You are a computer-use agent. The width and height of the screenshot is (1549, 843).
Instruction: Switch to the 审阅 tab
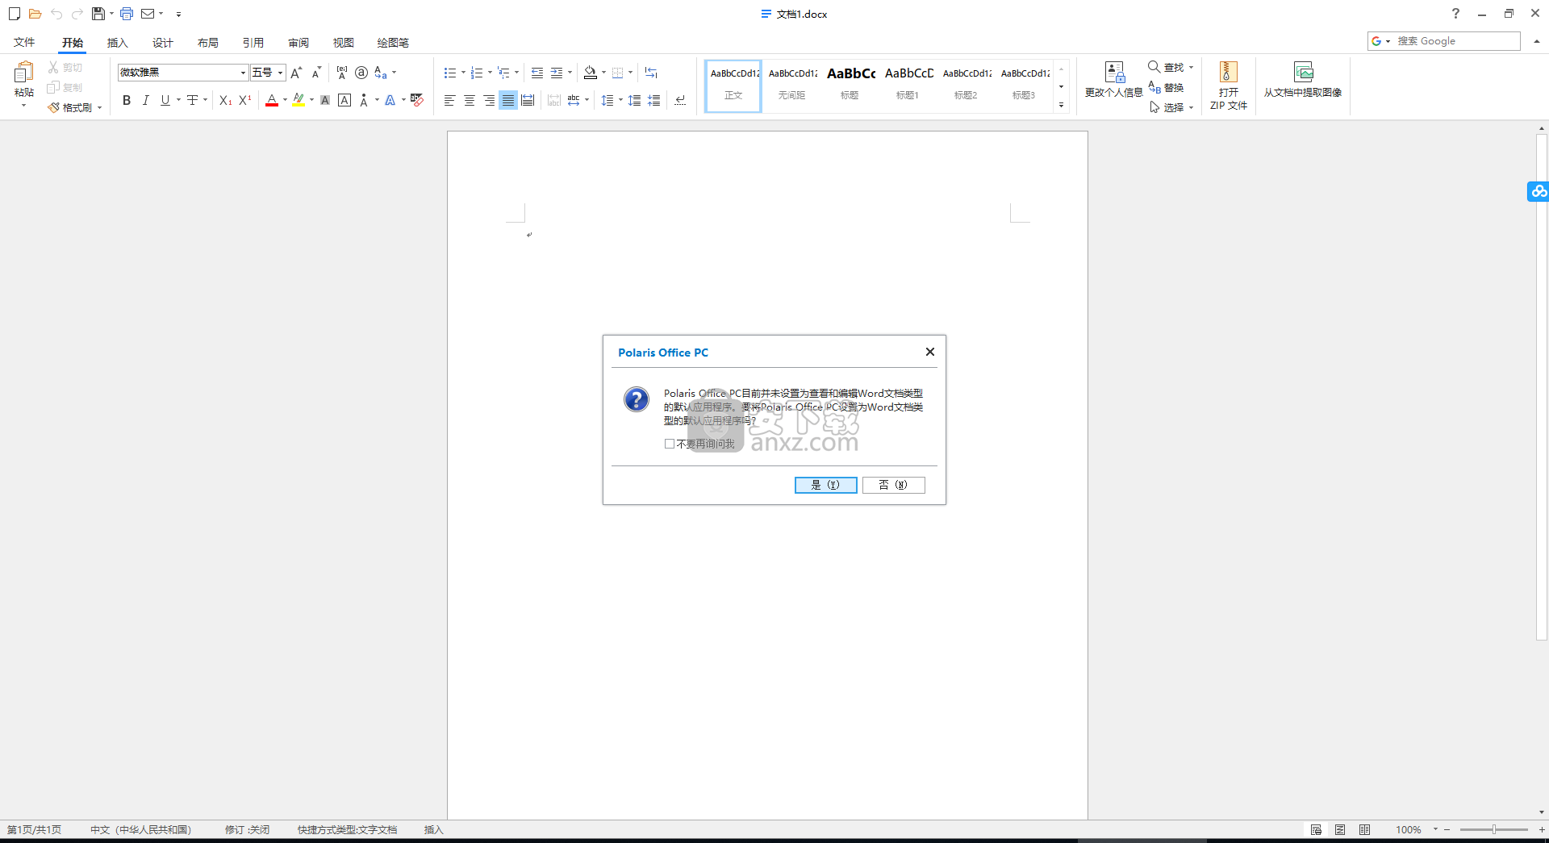[299, 42]
